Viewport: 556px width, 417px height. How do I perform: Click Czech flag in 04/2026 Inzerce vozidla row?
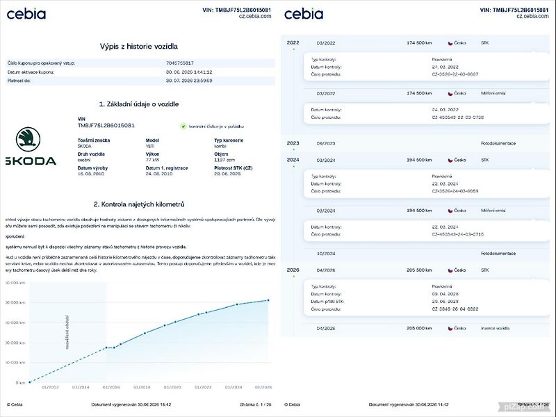coord(450,328)
